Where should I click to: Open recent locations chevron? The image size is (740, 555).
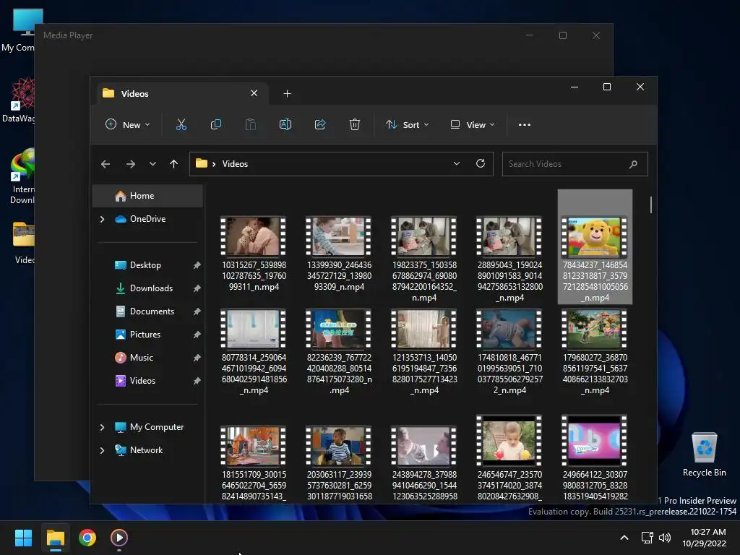[152, 164]
